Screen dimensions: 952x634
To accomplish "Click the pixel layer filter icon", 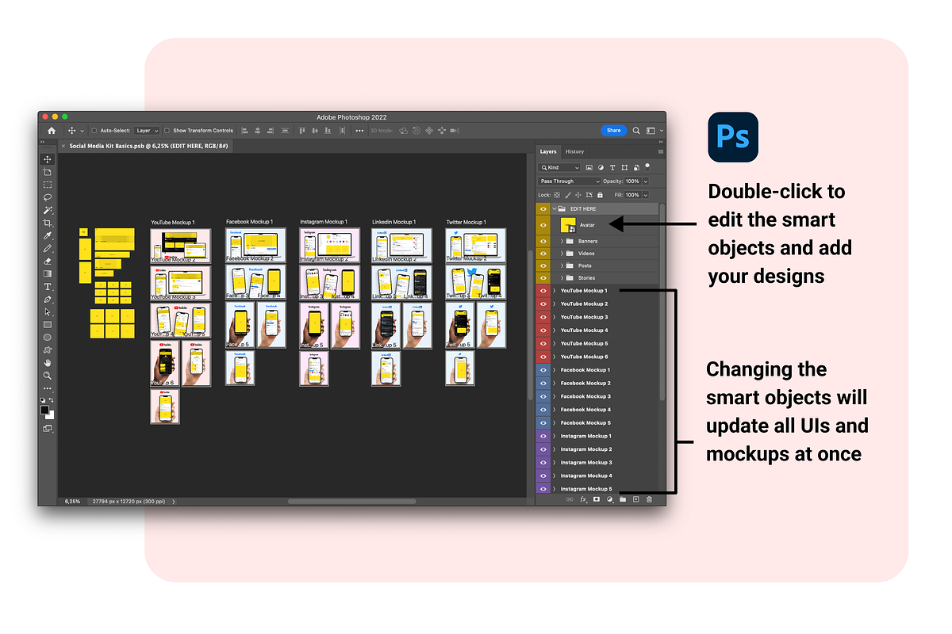I will tap(589, 168).
